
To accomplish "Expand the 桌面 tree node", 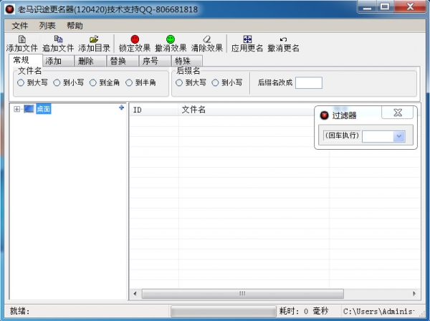I will click(16, 109).
